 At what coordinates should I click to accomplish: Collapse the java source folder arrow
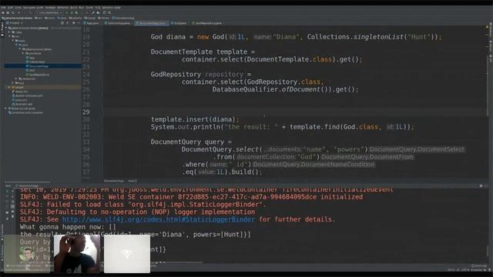coord(16,45)
